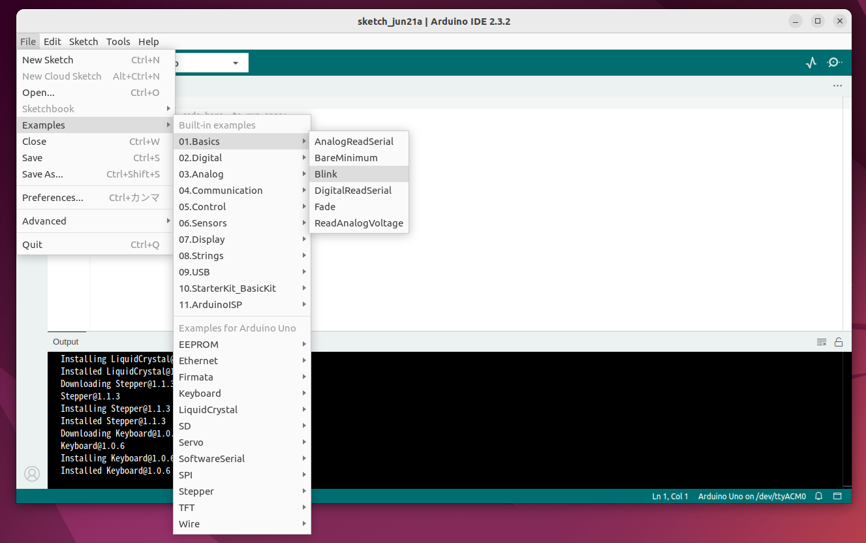The height and width of the screenshot is (543, 866).
Task: Open the account sign-in icon
Action: [32, 474]
